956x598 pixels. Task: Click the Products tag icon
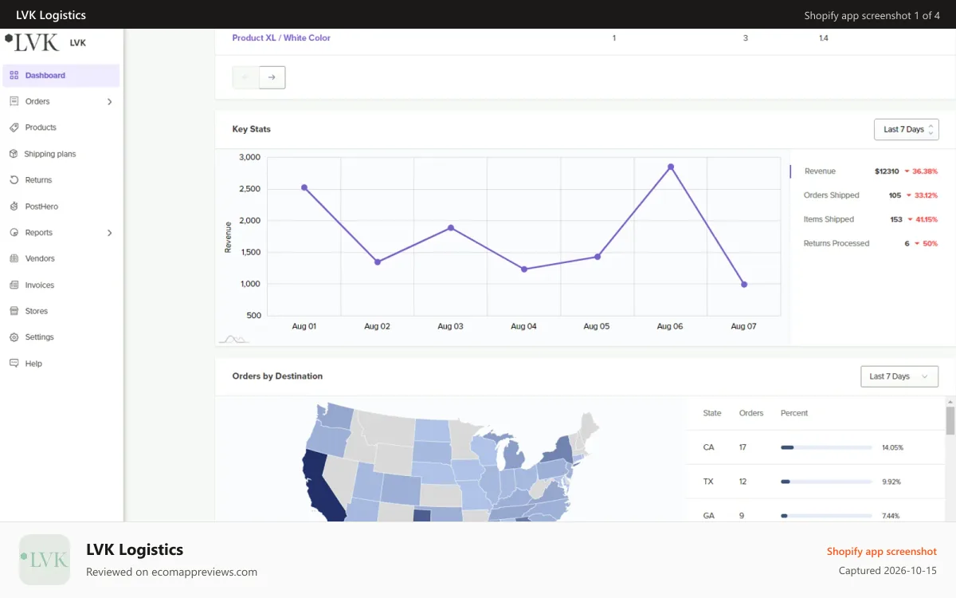(x=14, y=128)
